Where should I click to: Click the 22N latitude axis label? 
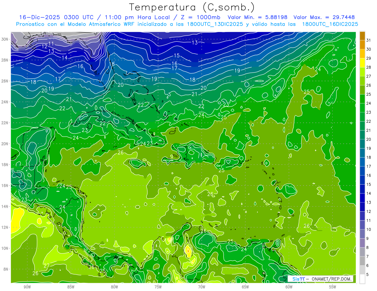5,123
